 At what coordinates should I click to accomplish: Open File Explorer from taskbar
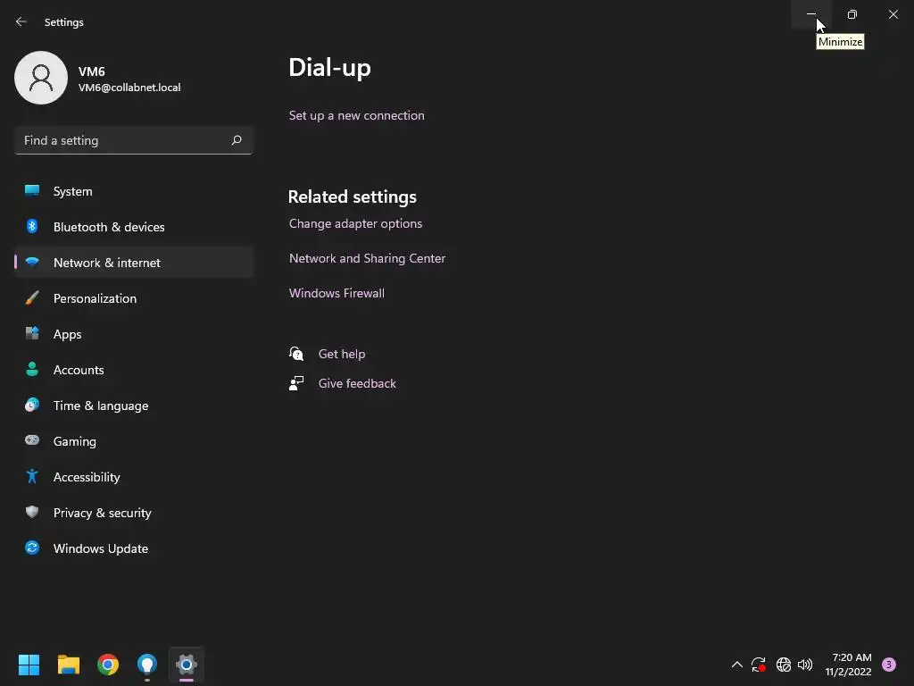[68, 665]
